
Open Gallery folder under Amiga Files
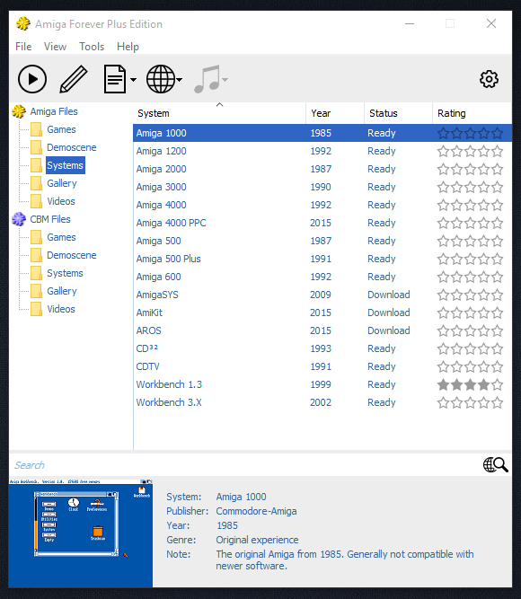pos(62,183)
